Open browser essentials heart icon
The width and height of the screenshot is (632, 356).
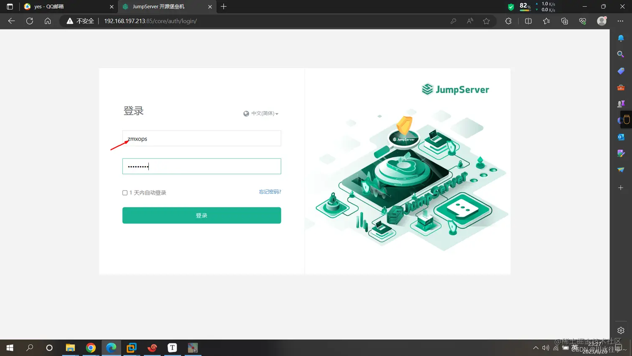583,21
